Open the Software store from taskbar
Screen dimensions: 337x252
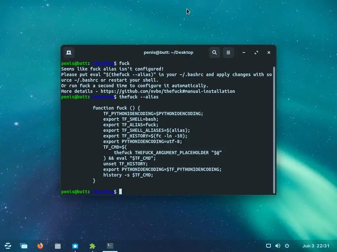[75, 246]
